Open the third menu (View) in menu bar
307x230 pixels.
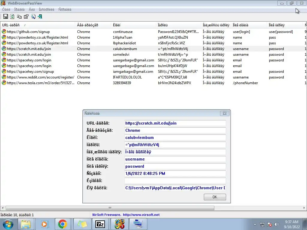[32, 9]
